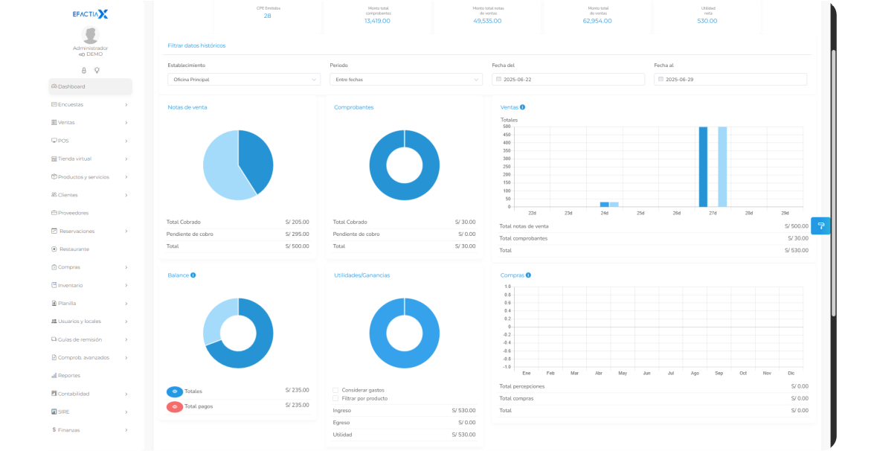Image resolution: width=874 pixels, height=451 pixels.
Task: Click the page vertical scrollbar
Action: click(833, 184)
